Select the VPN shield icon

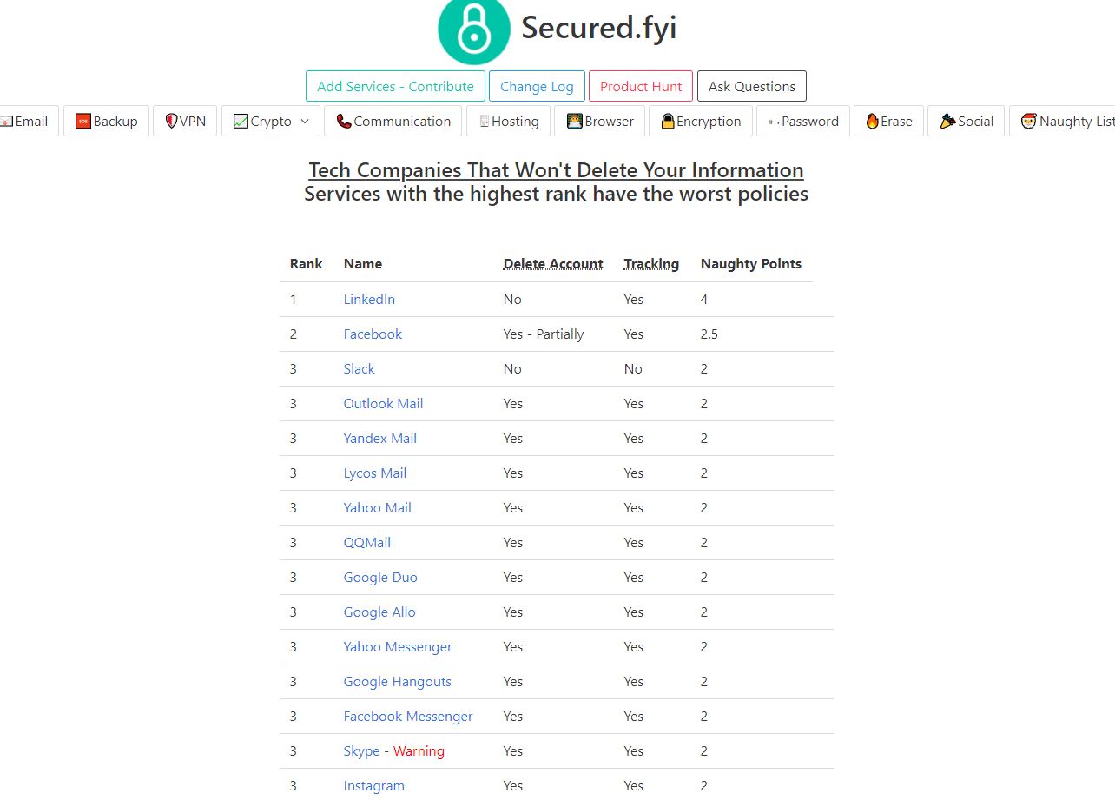[x=171, y=122]
